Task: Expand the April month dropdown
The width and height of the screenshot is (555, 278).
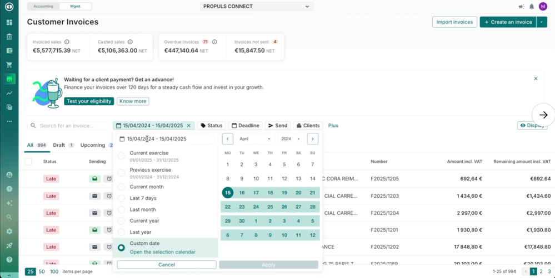Action: coord(255,139)
